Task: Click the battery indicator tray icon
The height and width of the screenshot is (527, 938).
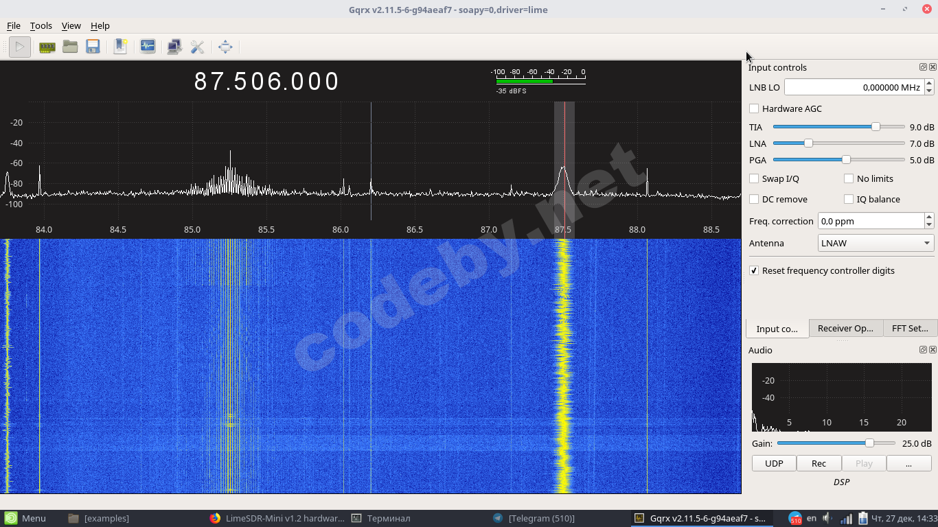Action: pyautogui.click(x=862, y=518)
